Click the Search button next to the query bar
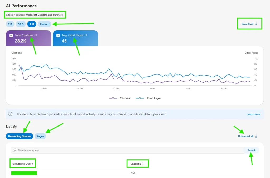The height and width of the screenshot is (178, 270). (x=252, y=150)
